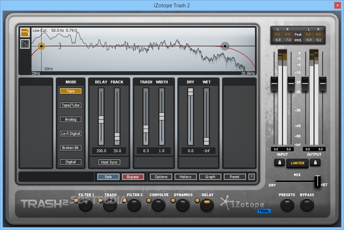This screenshot has width=344, height=230.
Task: Click the Dry/Wet Mix slider handle
Action: pyautogui.click(x=317, y=181)
